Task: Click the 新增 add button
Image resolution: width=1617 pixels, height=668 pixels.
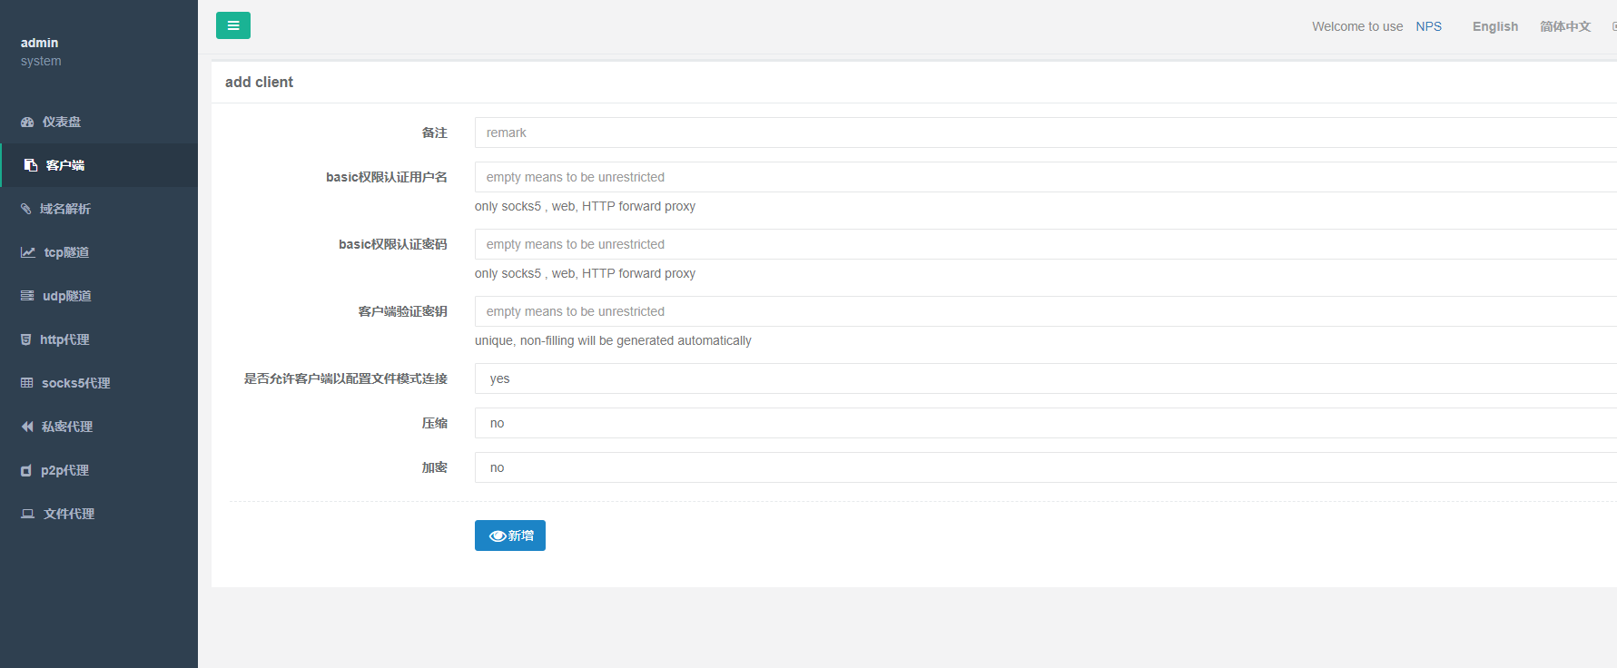Action: 510,535
